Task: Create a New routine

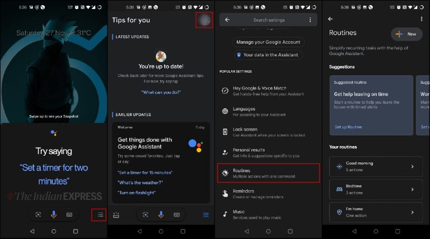Action: [406, 34]
